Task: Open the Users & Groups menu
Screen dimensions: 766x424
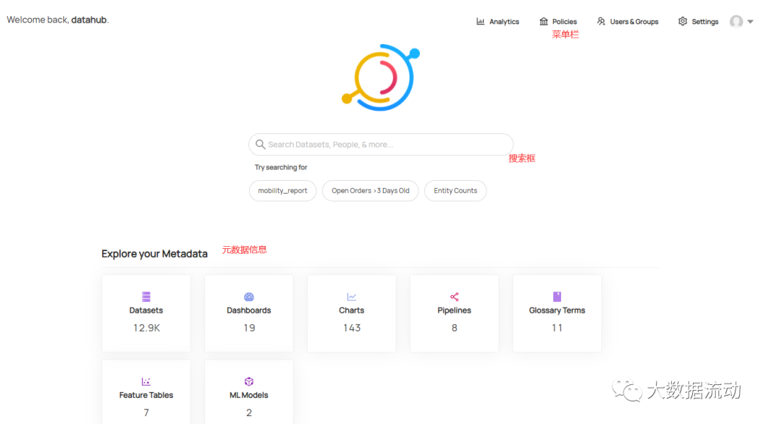Action: pyautogui.click(x=628, y=21)
